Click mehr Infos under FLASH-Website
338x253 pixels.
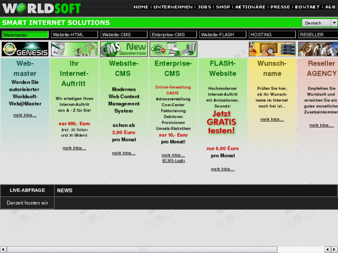coord(223,169)
